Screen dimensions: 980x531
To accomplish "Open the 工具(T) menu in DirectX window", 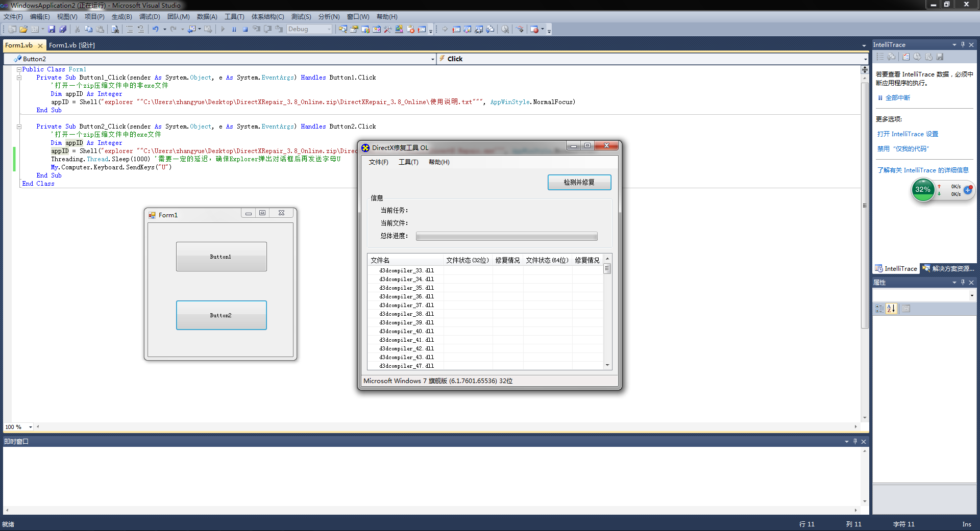I will [408, 162].
